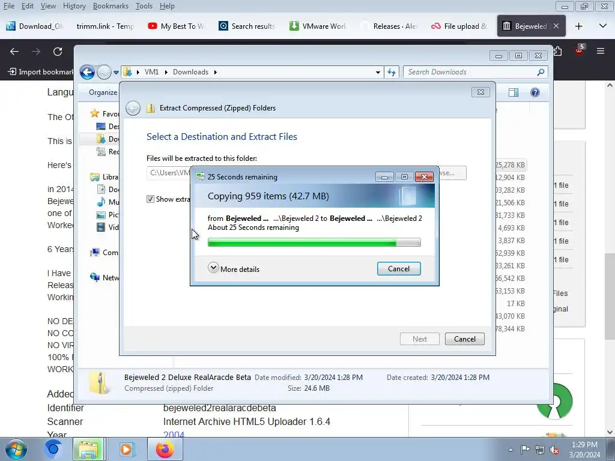Viewport: 615px width, 461px height.
Task: Expand the breadcrumb arrow after Downloads
Action: [x=216, y=72]
